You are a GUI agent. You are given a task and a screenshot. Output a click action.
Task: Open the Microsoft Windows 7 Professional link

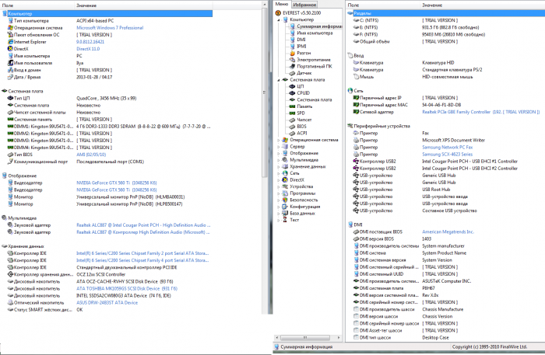pos(110,28)
